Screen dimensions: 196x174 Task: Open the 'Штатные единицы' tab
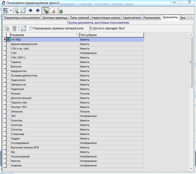tap(55, 18)
